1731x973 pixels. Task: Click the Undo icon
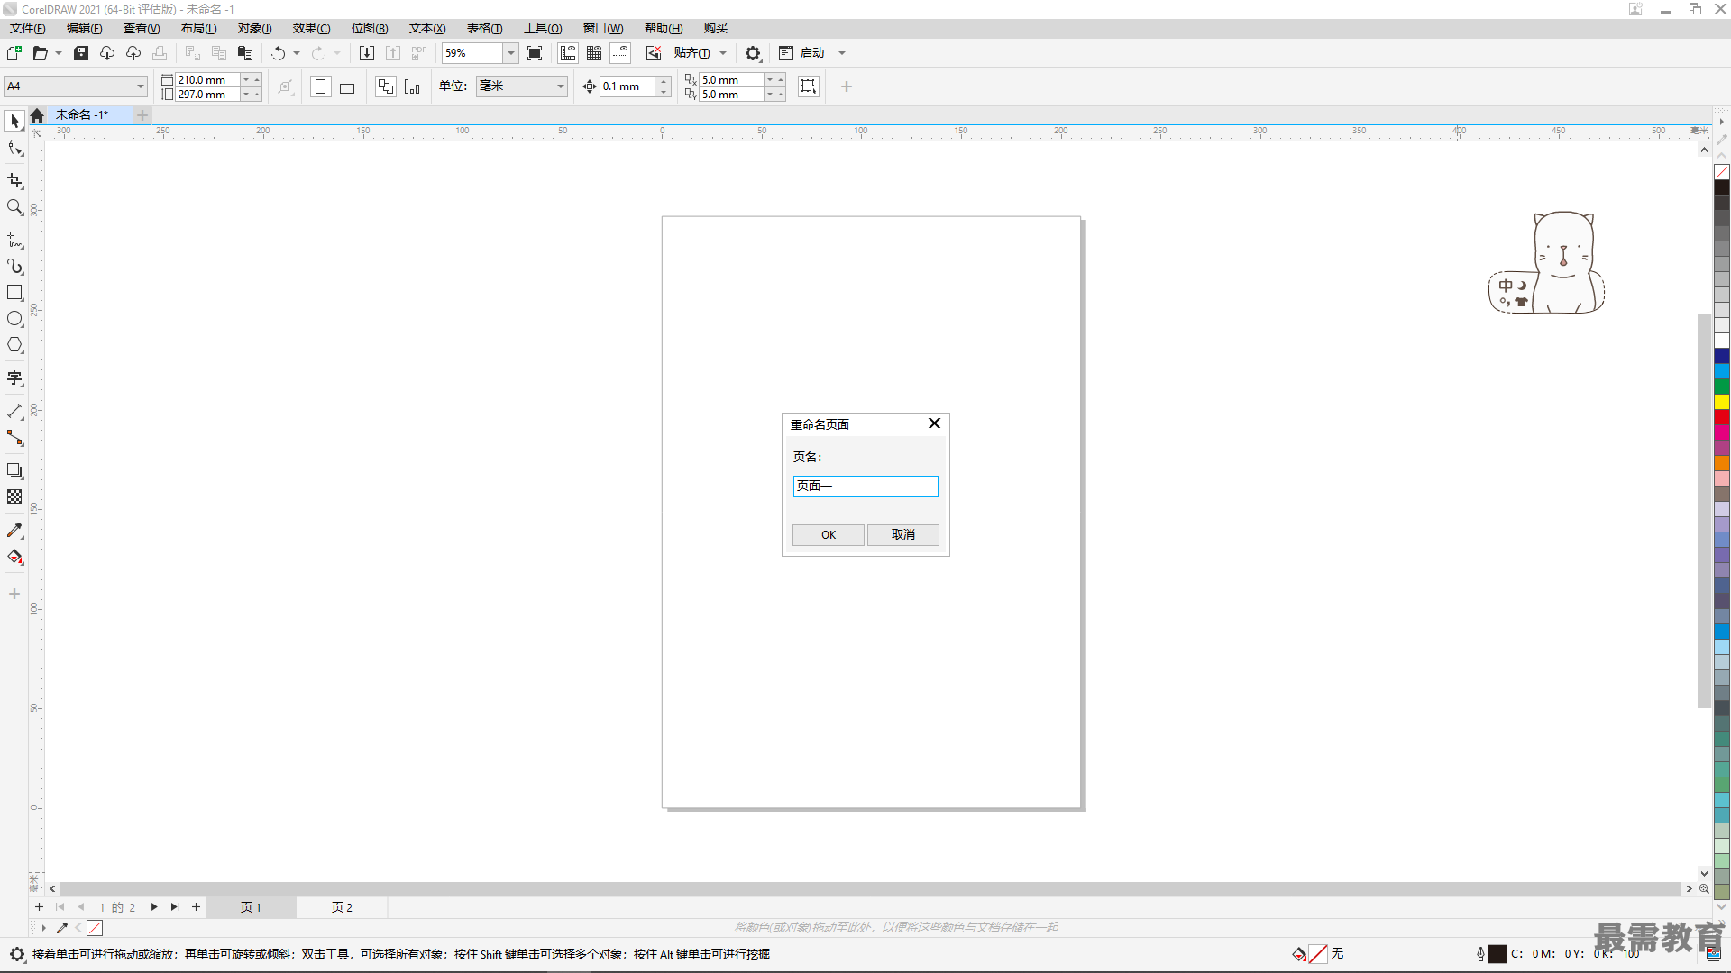tap(279, 53)
